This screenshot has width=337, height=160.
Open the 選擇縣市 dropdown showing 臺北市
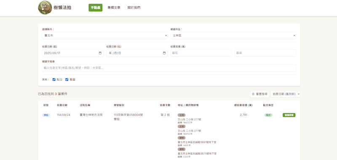click(x=105, y=35)
